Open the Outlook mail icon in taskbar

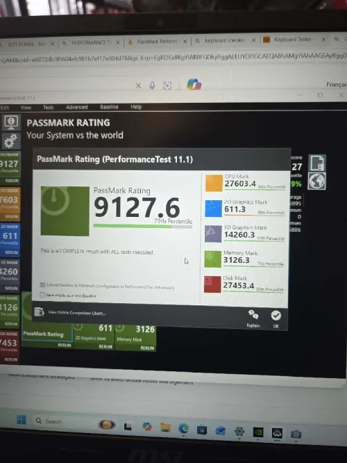[221, 430]
